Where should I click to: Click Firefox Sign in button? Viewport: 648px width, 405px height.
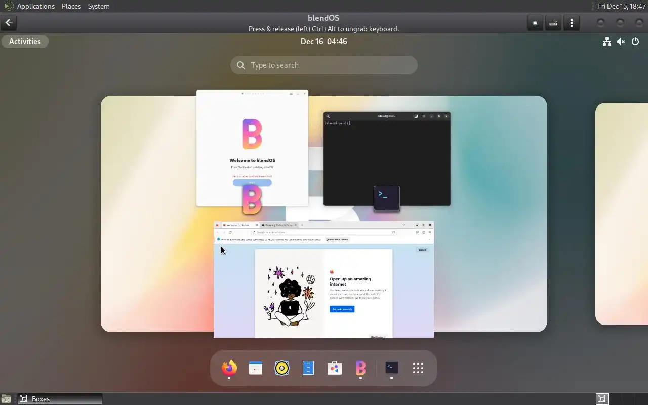point(422,250)
